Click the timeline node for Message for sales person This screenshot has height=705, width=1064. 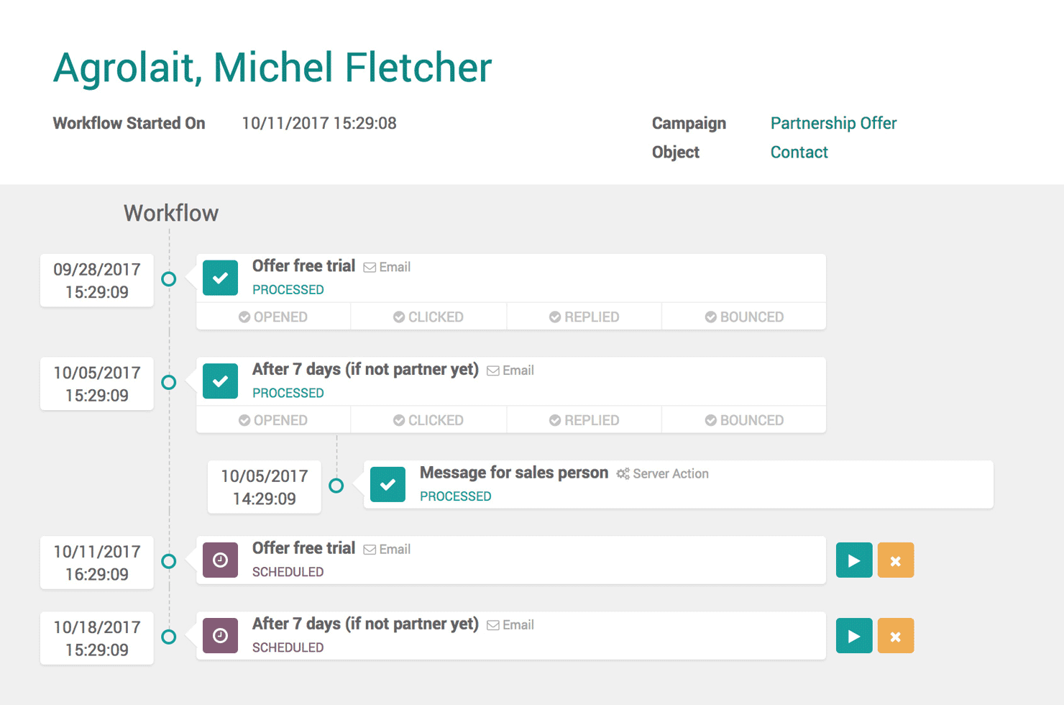(336, 486)
